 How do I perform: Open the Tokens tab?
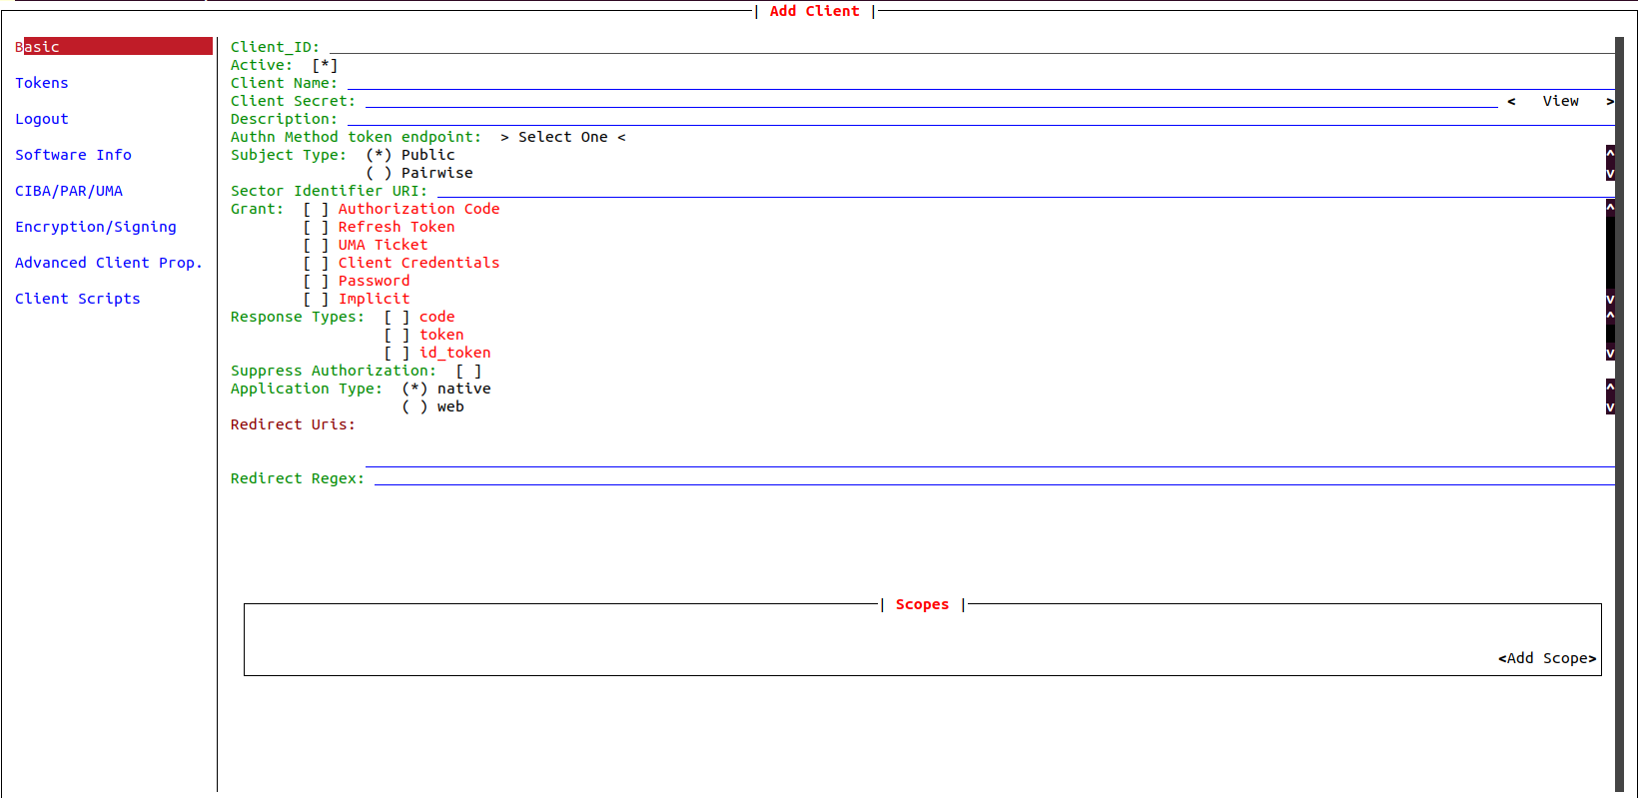[42, 83]
